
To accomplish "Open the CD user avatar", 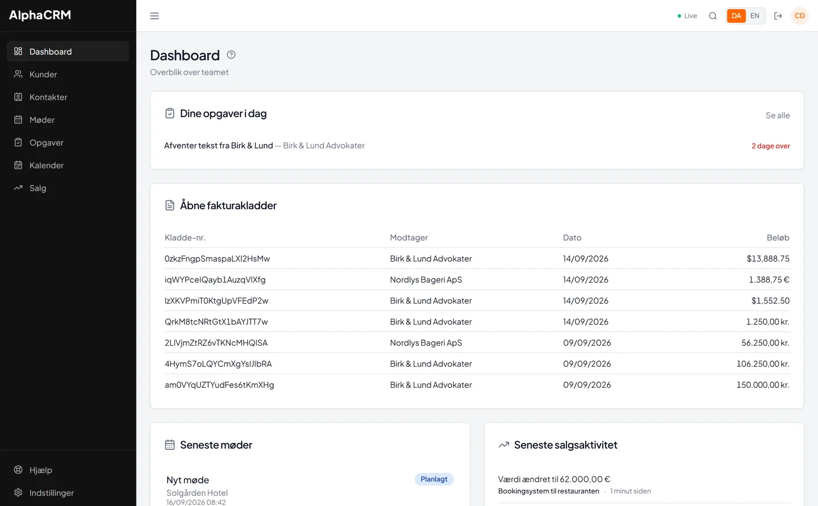I will tap(800, 16).
